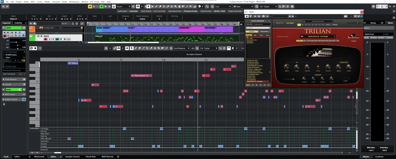Click the link editors icon in Key Editor toolbar
The image size is (396, 159).
coord(115,48)
